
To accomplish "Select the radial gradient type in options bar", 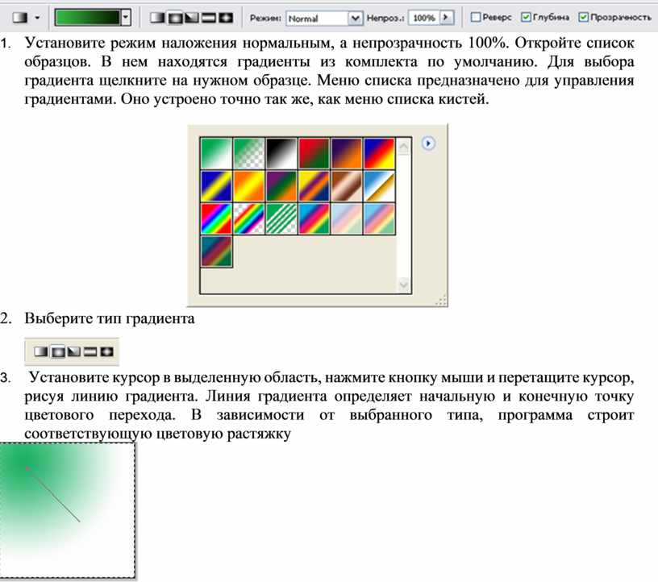I will (x=175, y=17).
